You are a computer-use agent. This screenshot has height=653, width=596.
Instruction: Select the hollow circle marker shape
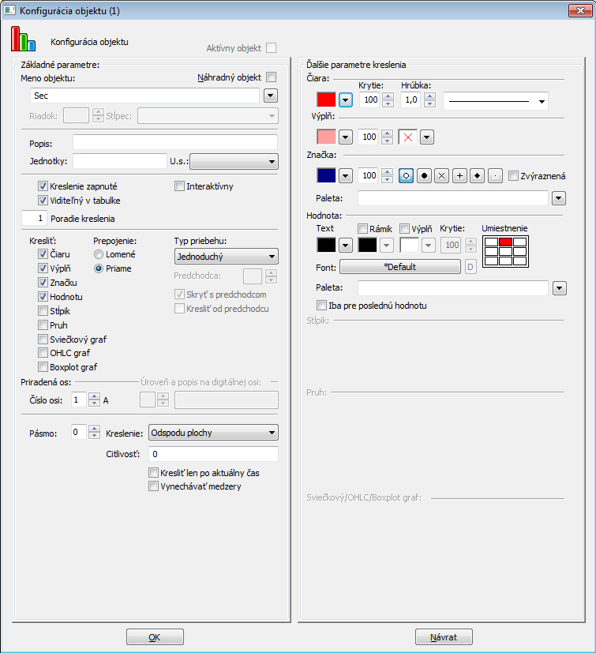pos(407,175)
